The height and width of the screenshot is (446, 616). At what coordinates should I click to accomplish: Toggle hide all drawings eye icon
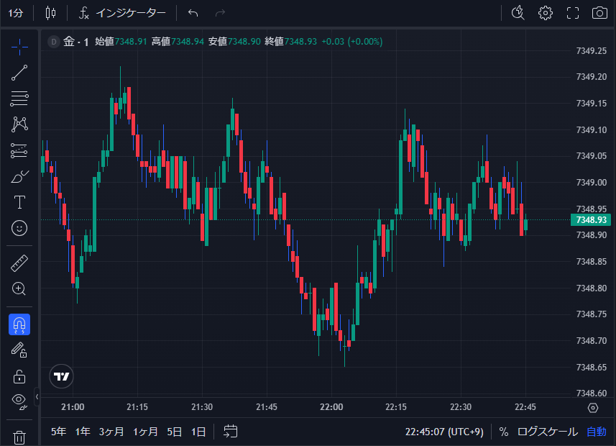(19, 401)
